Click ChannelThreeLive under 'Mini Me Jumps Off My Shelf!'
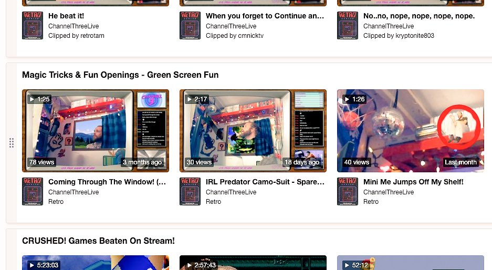492x270 pixels. 389,192
